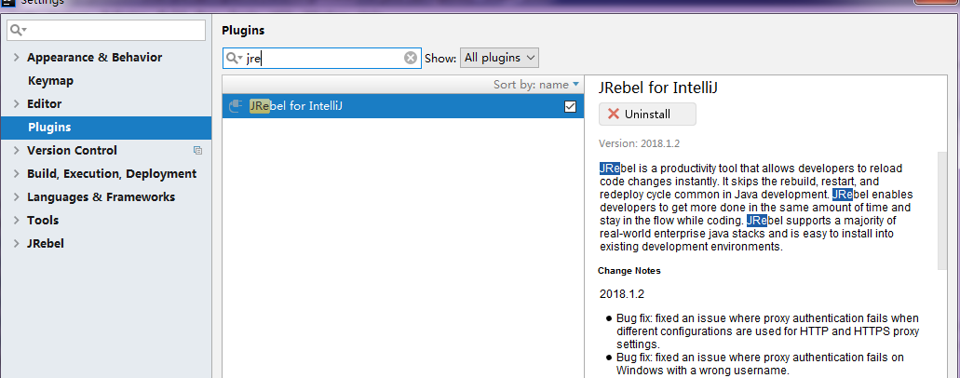Screen dimensions: 960x378
Task: Click the settings search field
Action: click(106, 30)
